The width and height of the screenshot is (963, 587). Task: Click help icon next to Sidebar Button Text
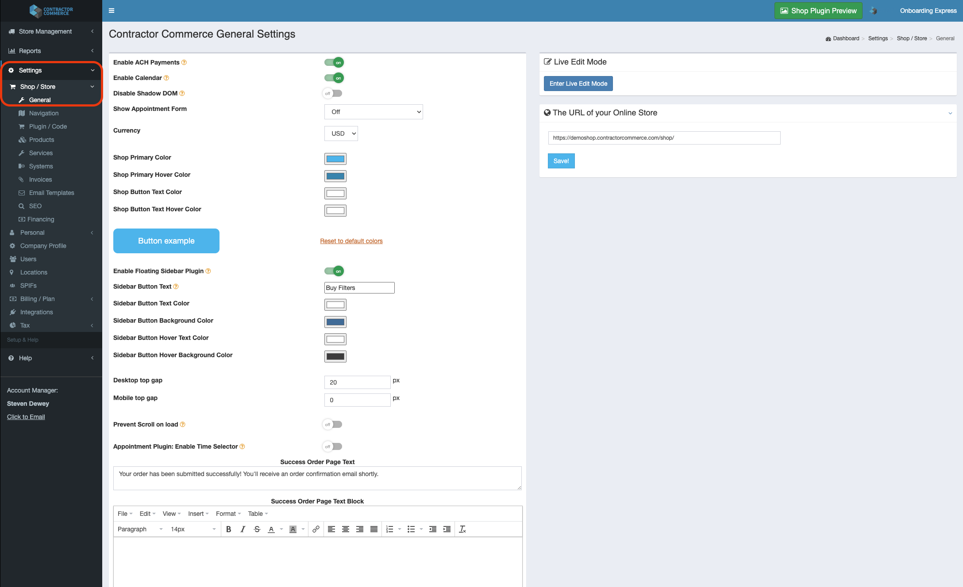(176, 286)
